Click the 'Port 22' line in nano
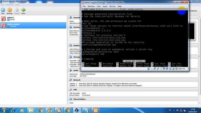The height and width of the screenshot is (113, 201). pyautogui.click(x=86, y=24)
